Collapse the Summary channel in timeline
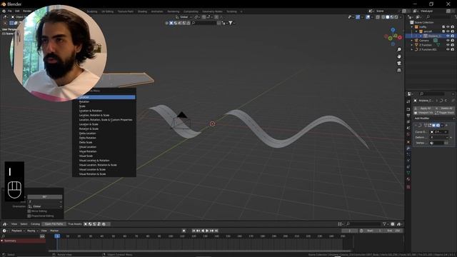Image resolution: width=457 pixels, height=257 pixels. point(2,241)
